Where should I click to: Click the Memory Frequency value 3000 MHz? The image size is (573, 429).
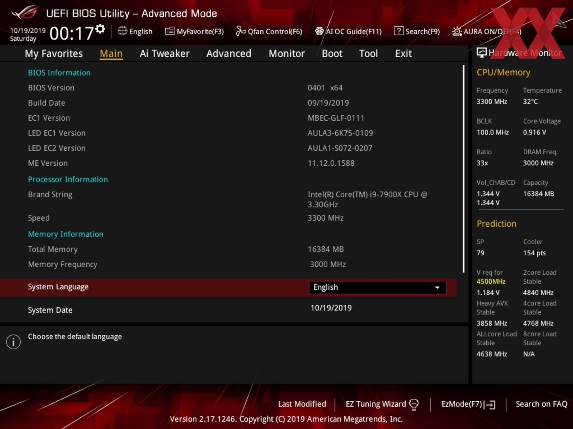coord(328,265)
